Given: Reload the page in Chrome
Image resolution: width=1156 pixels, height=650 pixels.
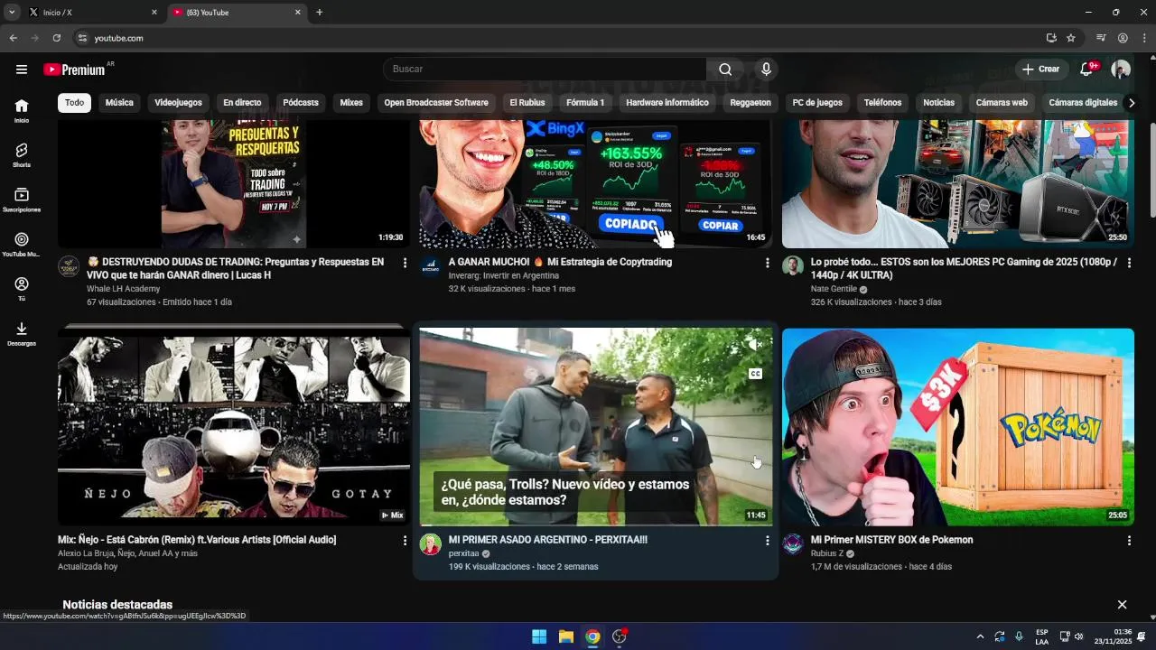Looking at the screenshot, I should [x=56, y=38].
